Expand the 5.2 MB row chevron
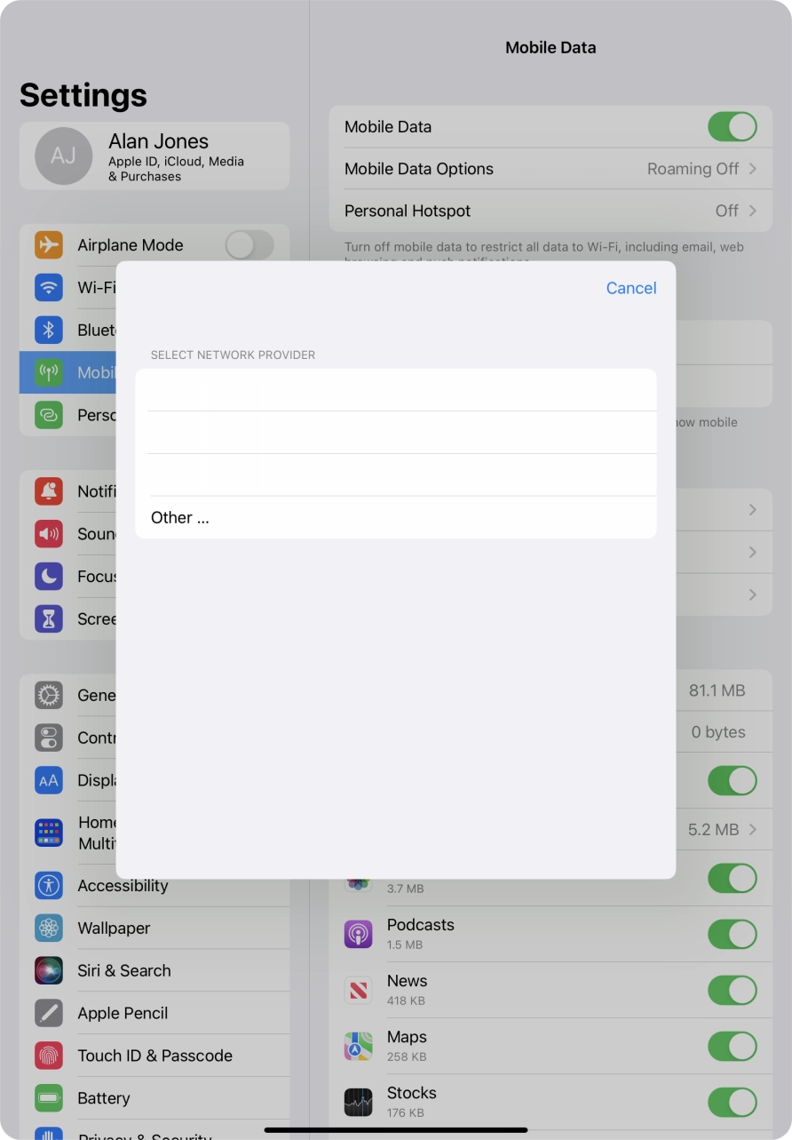 [x=753, y=830]
